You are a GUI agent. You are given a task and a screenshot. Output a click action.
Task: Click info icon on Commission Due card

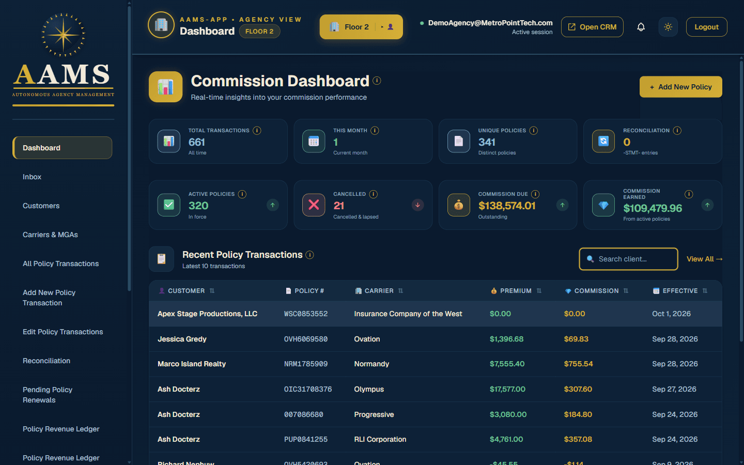click(535, 194)
